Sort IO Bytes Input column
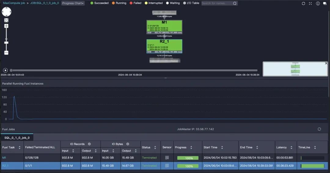Image resolution: width=330 pixels, height=173 pixels. [x=113, y=151]
